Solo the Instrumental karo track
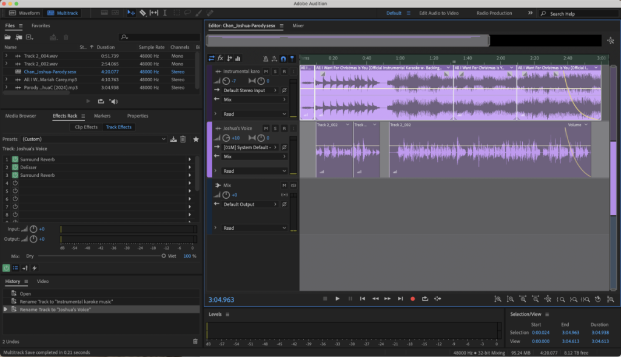Viewport: 621px width, 357px height. coord(275,72)
